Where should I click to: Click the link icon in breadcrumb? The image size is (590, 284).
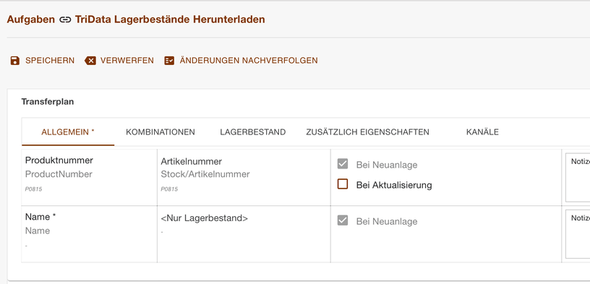[65, 20]
